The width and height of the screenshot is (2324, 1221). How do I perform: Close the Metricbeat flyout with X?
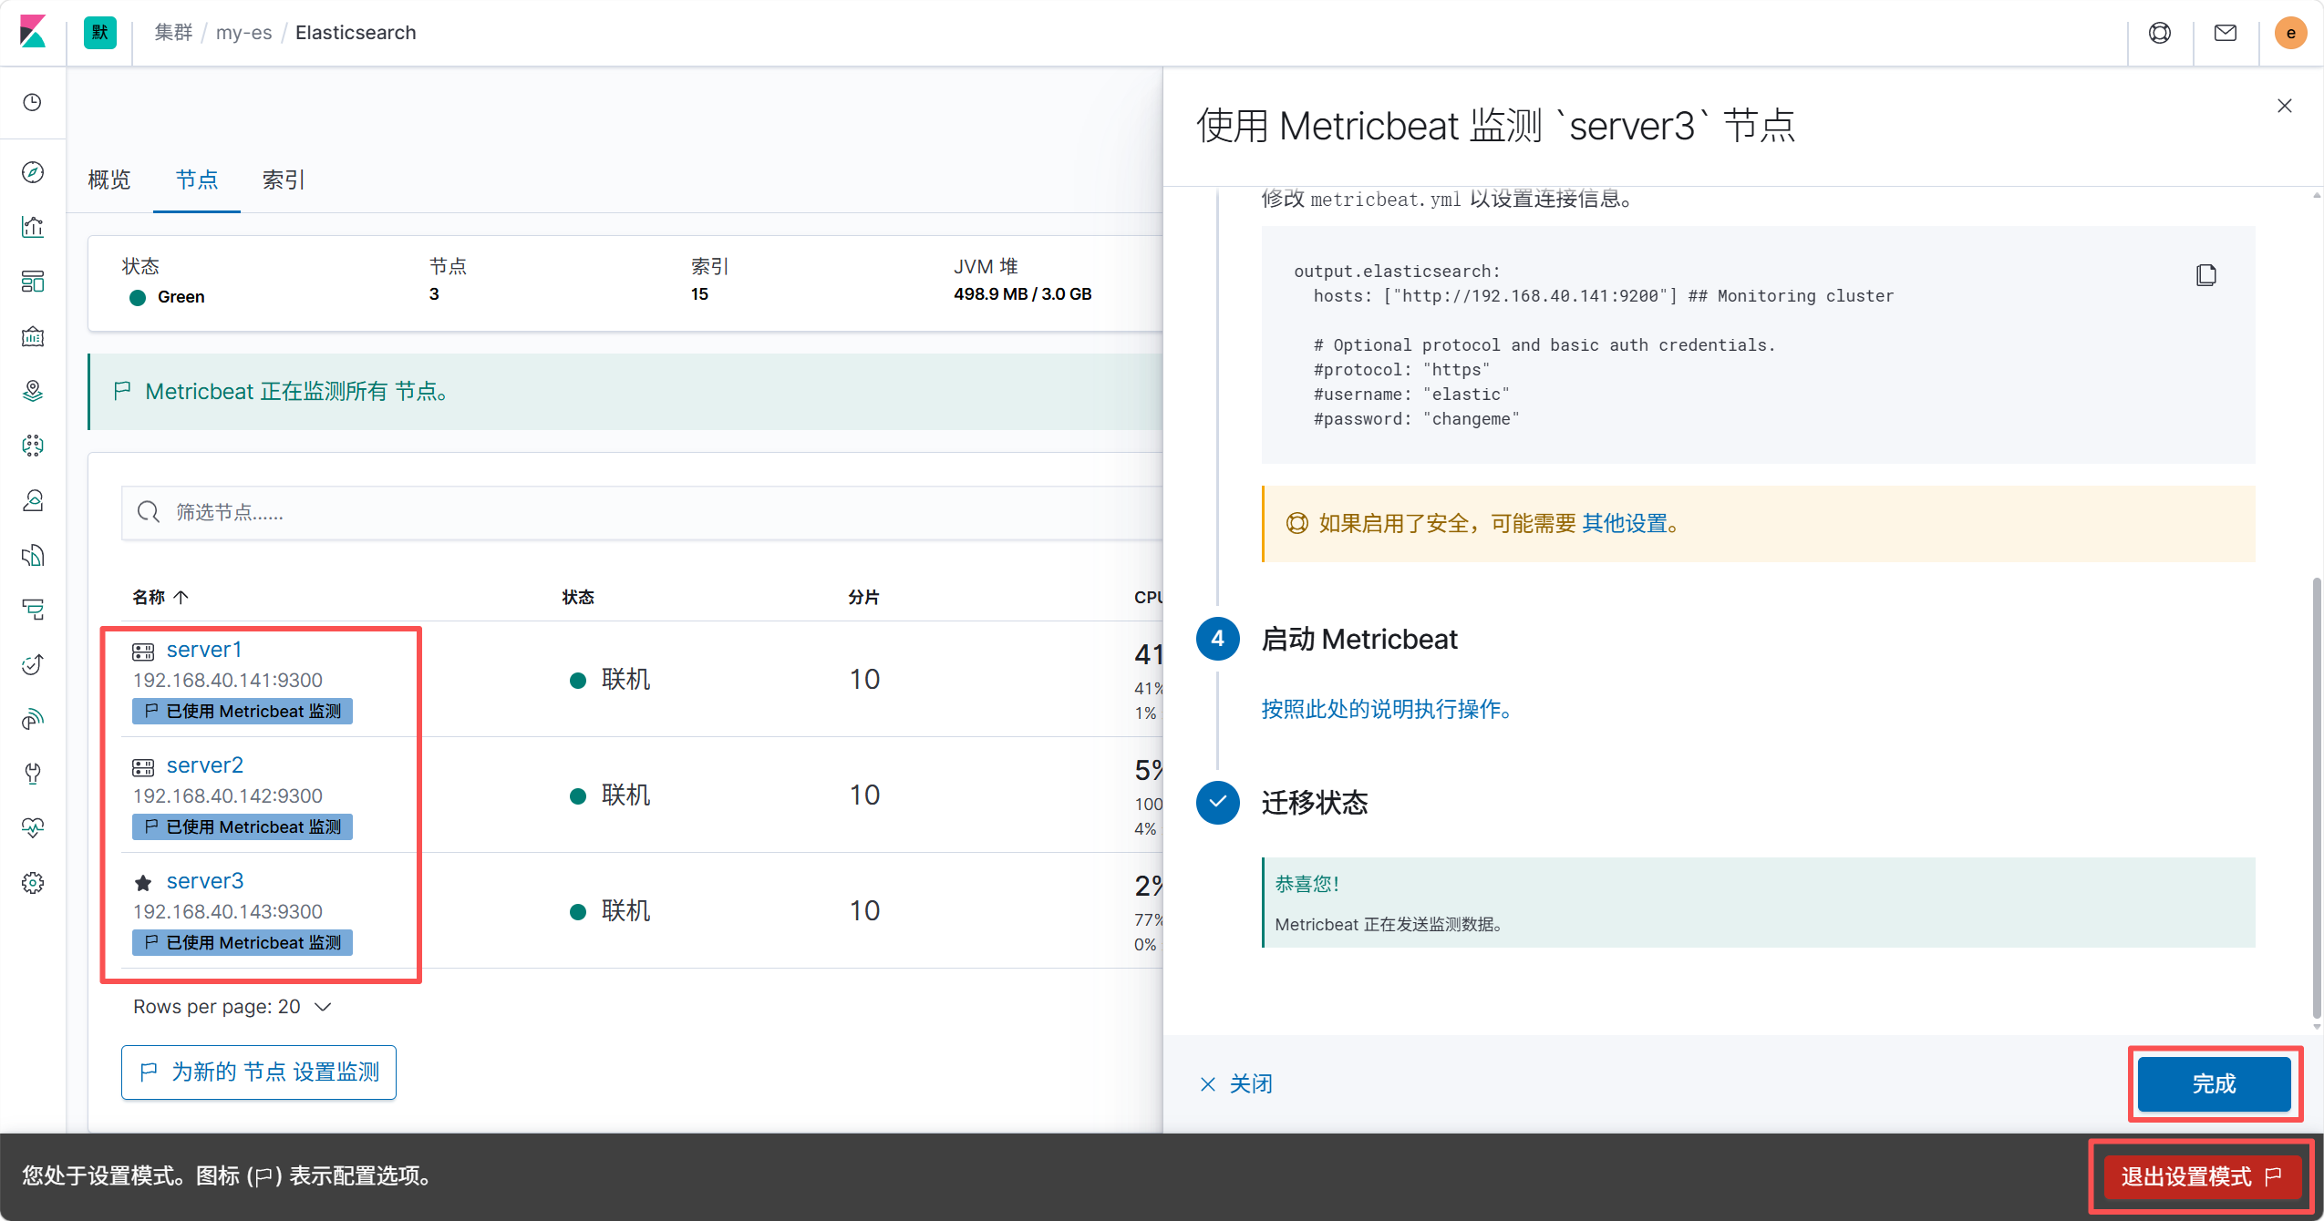[x=2285, y=106]
